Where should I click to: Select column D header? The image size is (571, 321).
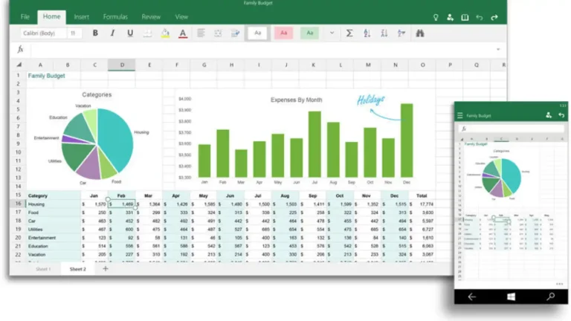coord(122,65)
